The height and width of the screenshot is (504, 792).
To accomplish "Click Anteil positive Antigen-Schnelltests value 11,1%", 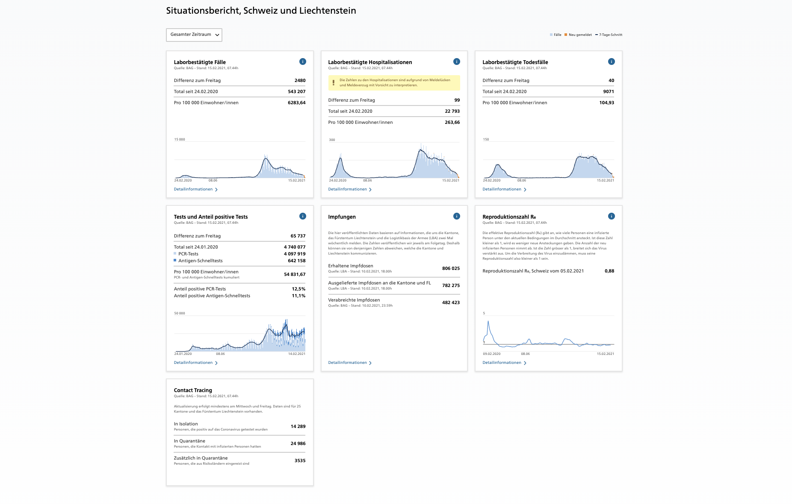I will coord(298,296).
